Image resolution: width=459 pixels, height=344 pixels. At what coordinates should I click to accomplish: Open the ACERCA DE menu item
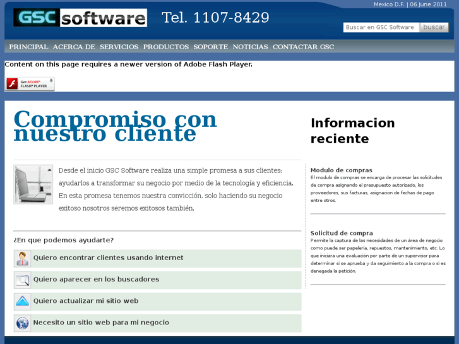point(74,47)
